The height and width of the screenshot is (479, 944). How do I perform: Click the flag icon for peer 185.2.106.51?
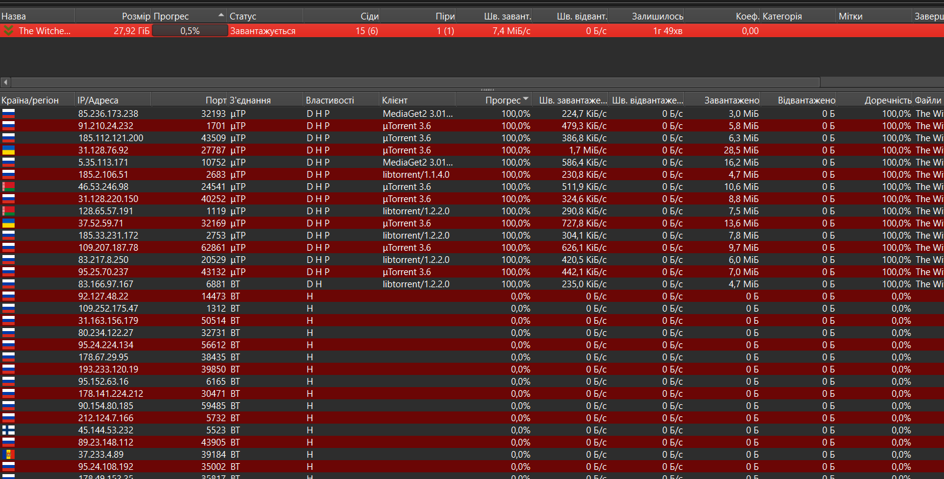9,174
